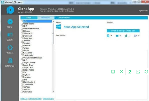Select Adobe Reader list entry
This screenshot has width=149, height=101.
[x=29, y=24]
